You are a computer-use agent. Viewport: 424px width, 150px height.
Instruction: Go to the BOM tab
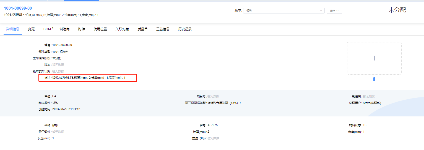(47, 29)
